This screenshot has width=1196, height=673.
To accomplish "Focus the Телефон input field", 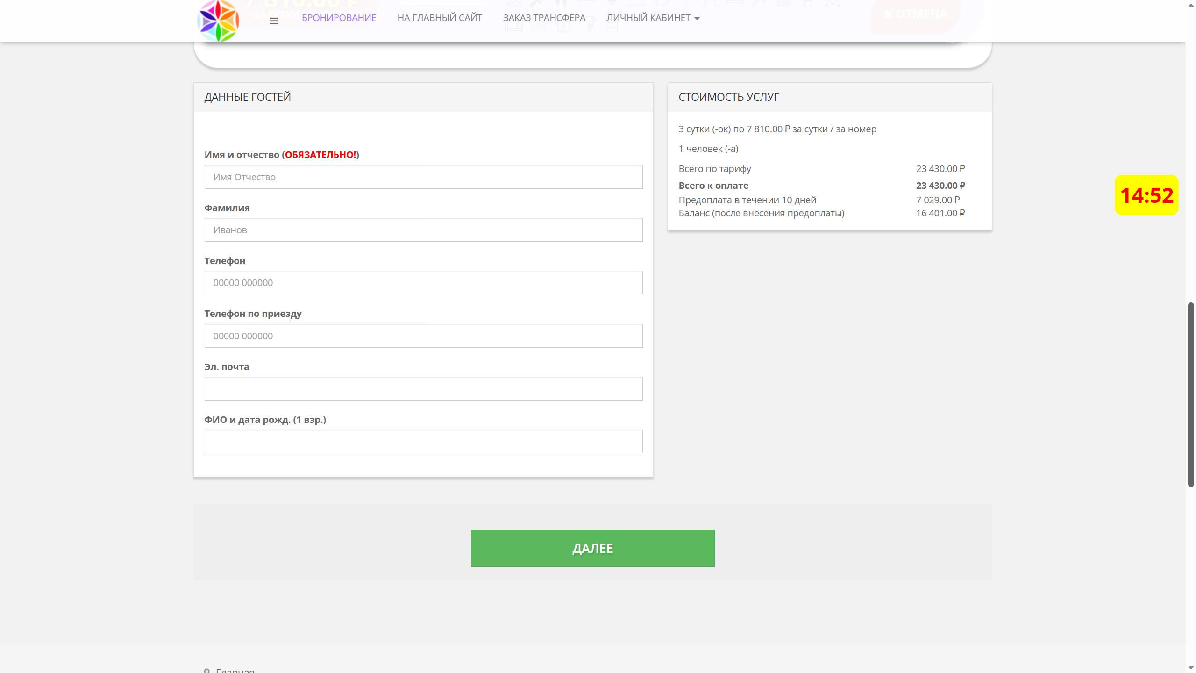I will click(423, 283).
